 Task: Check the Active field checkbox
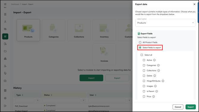(x=144, y=60)
